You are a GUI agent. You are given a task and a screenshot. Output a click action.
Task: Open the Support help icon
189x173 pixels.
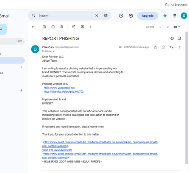[121, 16]
